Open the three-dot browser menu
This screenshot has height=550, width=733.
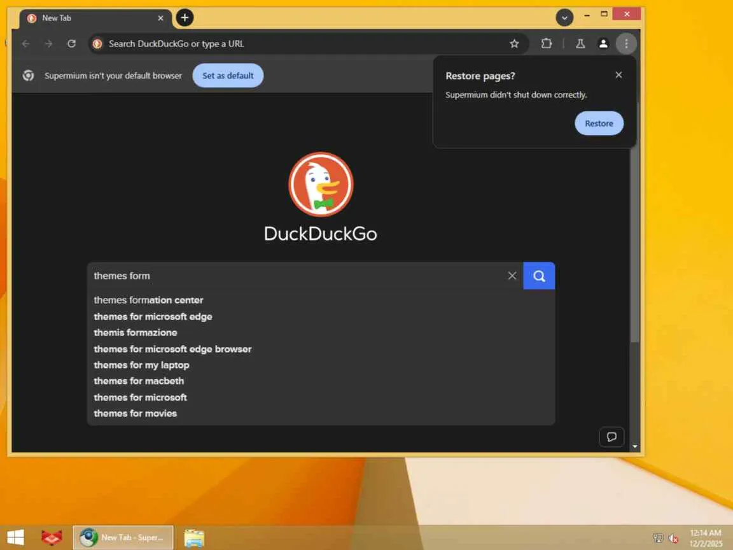pyautogui.click(x=626, y=43)
